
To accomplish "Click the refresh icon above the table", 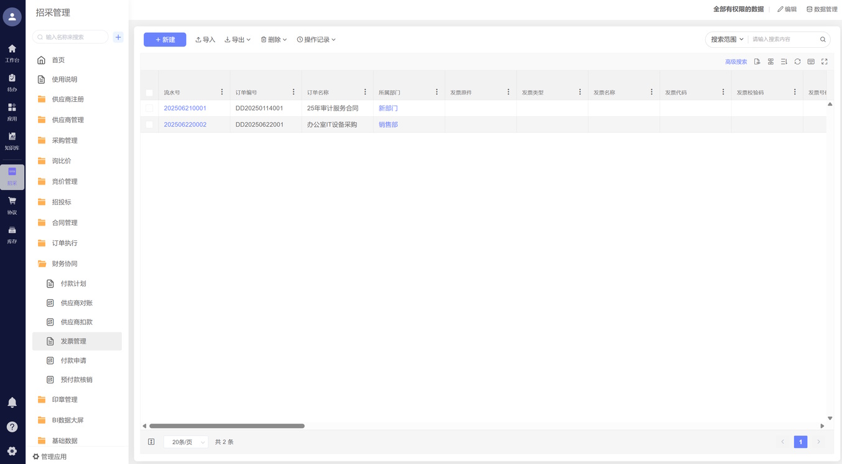I will coord(797,61).
